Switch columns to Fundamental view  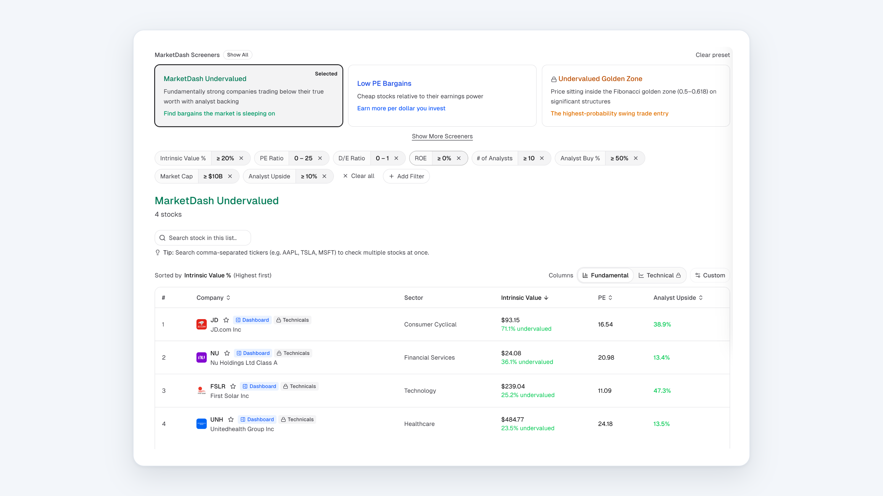point(605,275)
